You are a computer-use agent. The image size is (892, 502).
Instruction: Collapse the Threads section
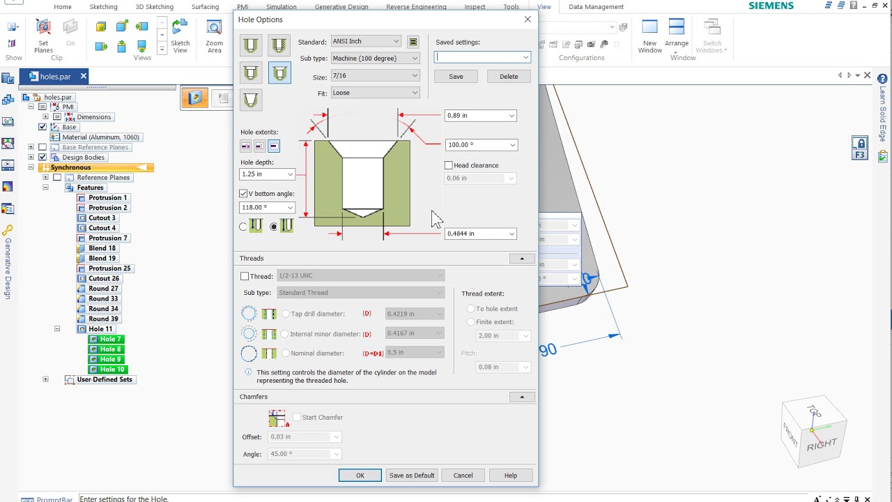pyautogui.click(x=522, y=259)
